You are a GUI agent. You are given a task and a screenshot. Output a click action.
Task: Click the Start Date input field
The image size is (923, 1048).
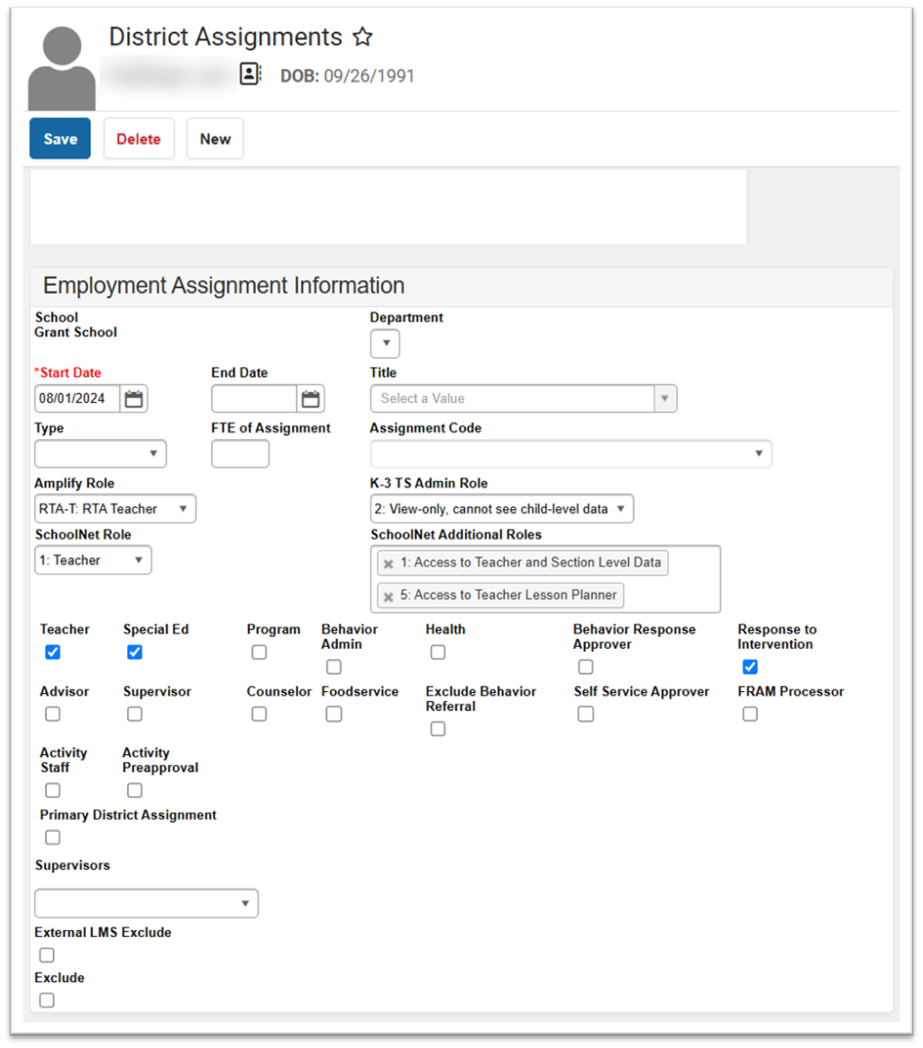(77, 399)
